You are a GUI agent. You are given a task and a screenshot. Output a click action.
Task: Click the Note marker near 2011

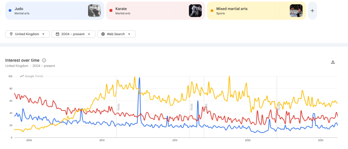click(119, 107)
